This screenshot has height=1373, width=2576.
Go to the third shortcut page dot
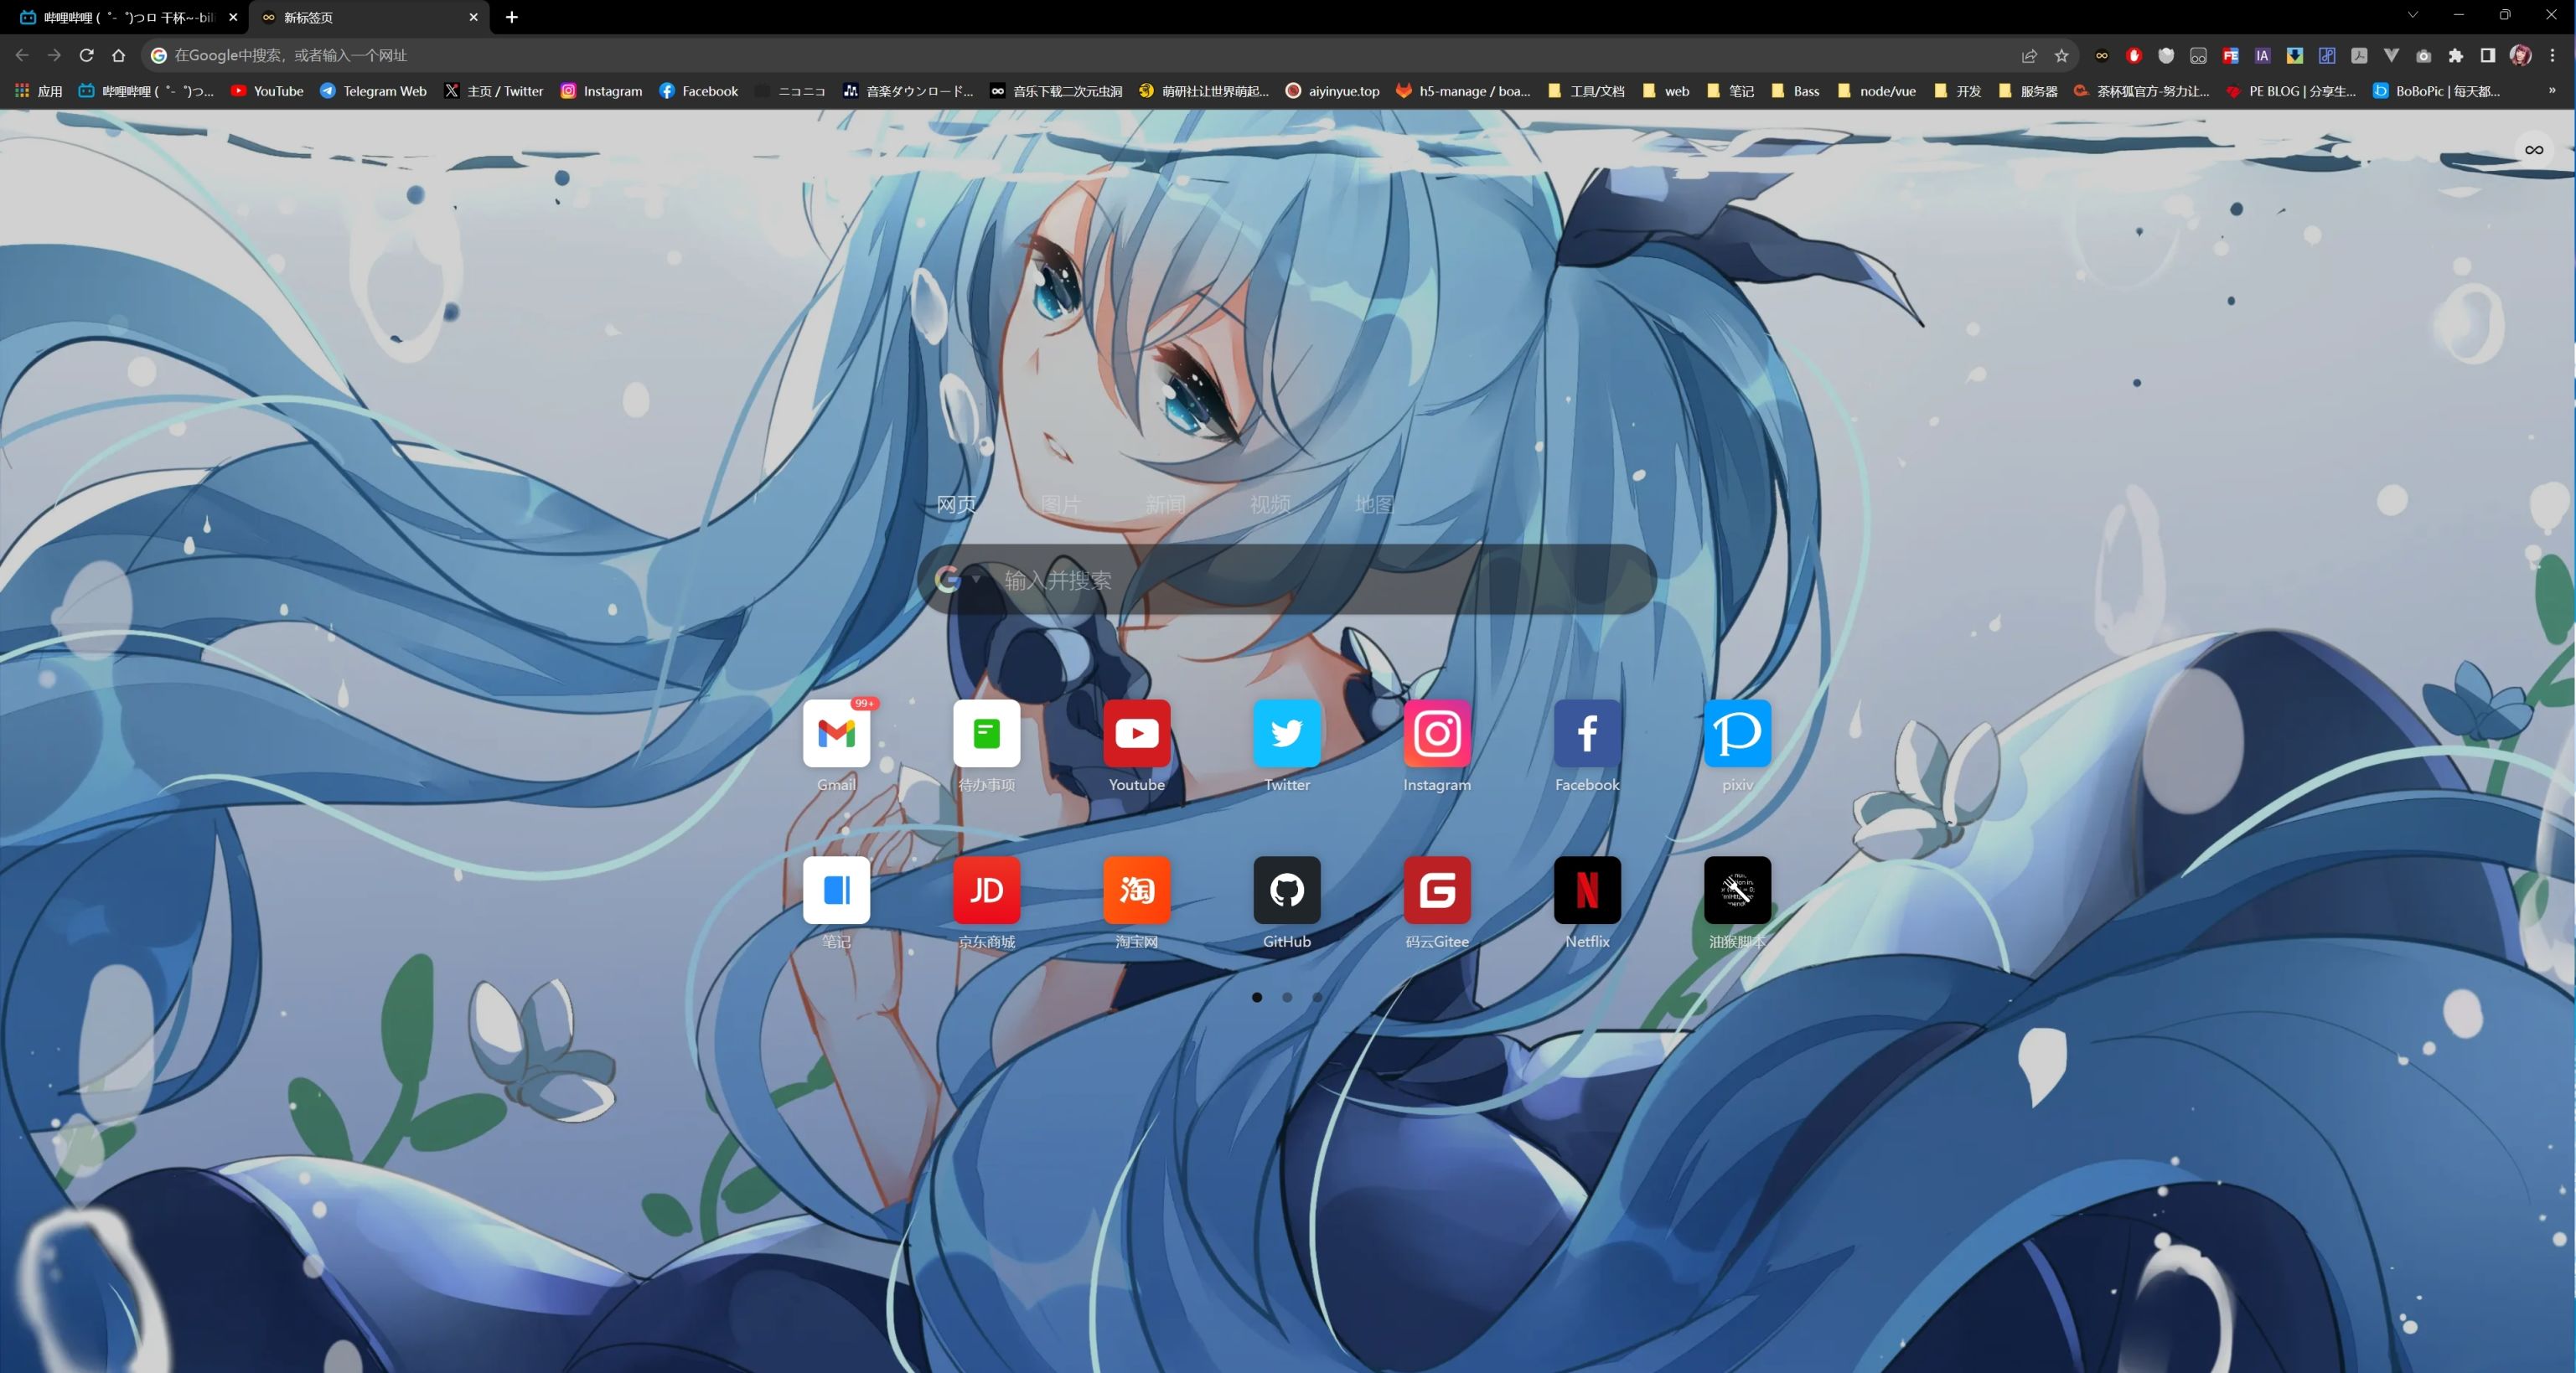(1317, 997)
